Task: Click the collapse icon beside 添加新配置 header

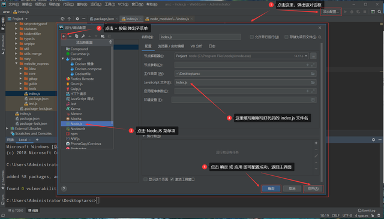Action: point(110,42)
